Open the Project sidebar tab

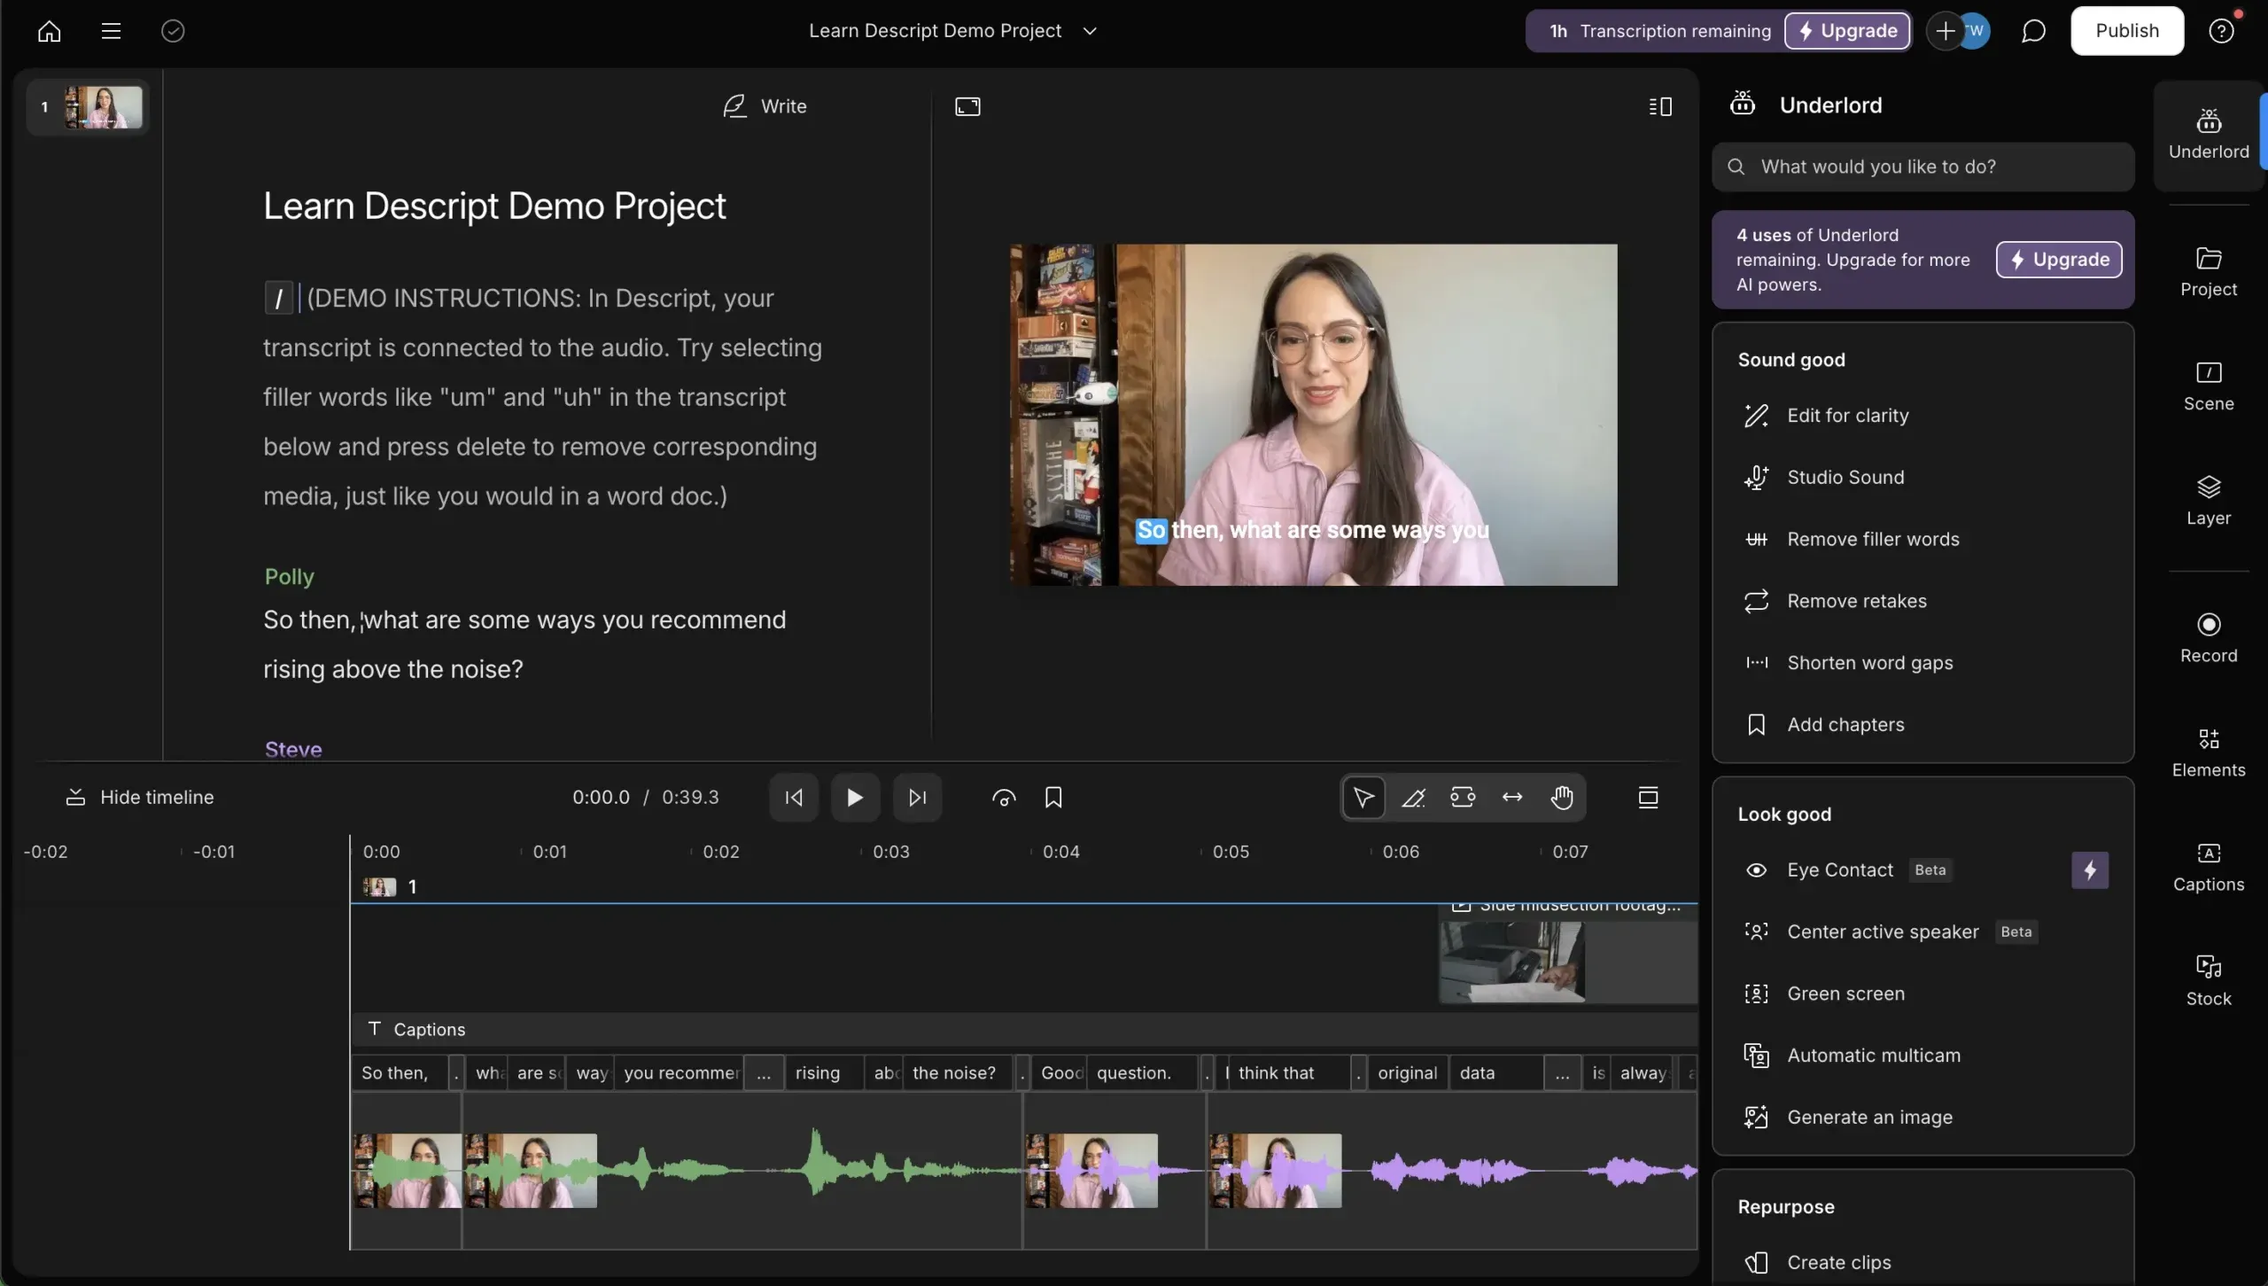[2209, 272]
